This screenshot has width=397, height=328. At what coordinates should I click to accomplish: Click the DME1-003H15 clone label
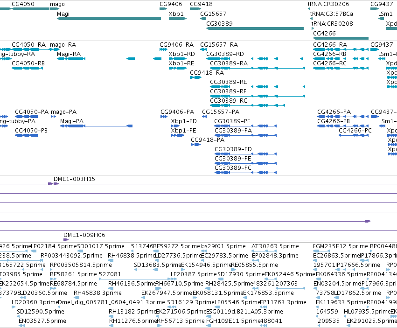[75, 179]
